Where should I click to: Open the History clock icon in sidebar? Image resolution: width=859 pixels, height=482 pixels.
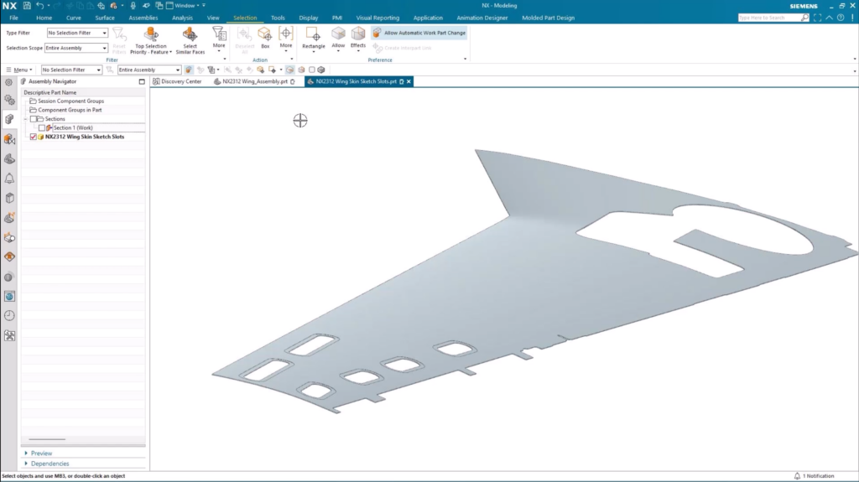coord(9,315)
